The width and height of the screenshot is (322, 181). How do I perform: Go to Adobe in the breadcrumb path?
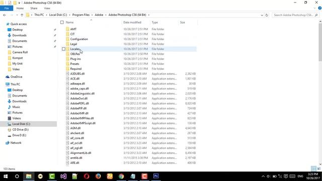[x=99, y=15]
